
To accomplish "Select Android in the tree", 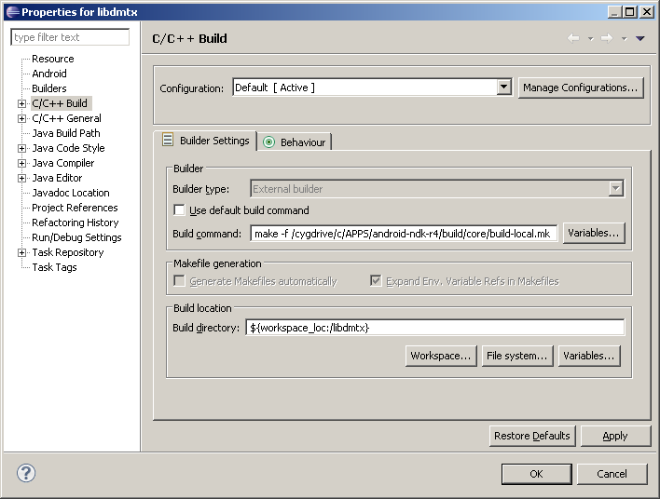I will click(x=49, y=74).
